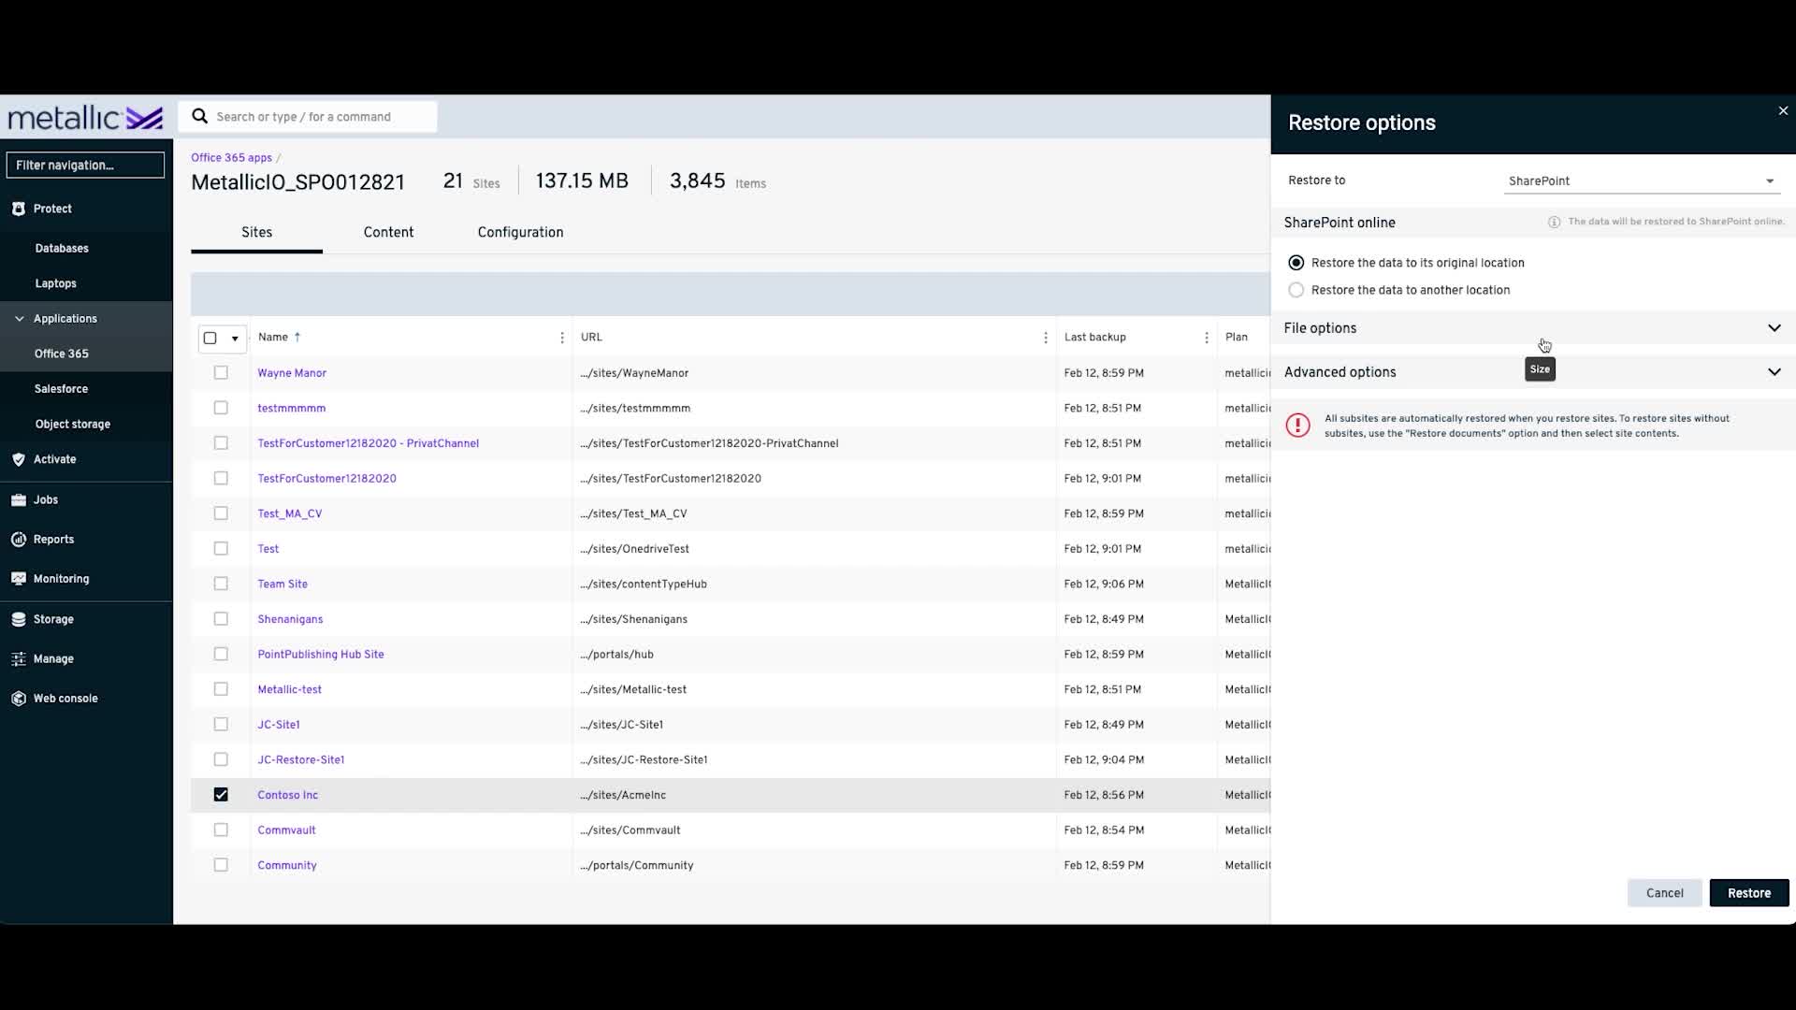The width and height of the screenshot is (1796, 1010).
Task: Select Restore the data to original location
Action: [1296, 262]
